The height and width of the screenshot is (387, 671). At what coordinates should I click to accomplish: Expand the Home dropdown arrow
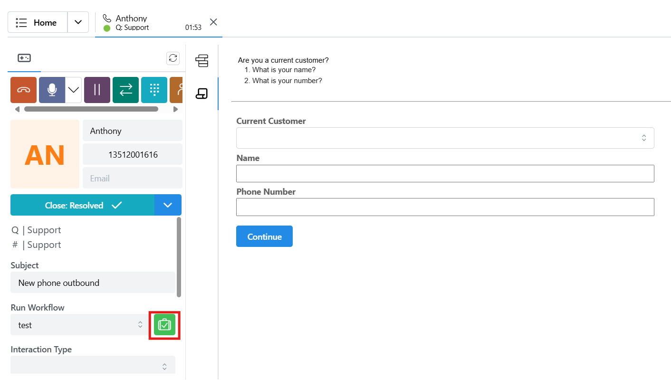[78, 22]
